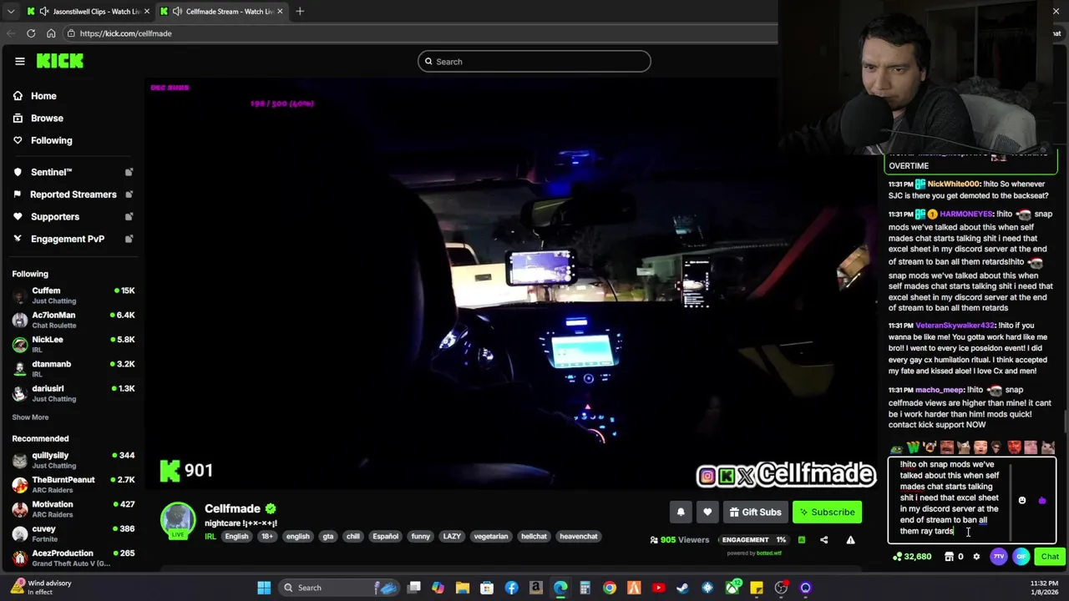Open the emoji picker in chat
Viewport: 1069px width, 601px height.
(x=1022, y=501)
